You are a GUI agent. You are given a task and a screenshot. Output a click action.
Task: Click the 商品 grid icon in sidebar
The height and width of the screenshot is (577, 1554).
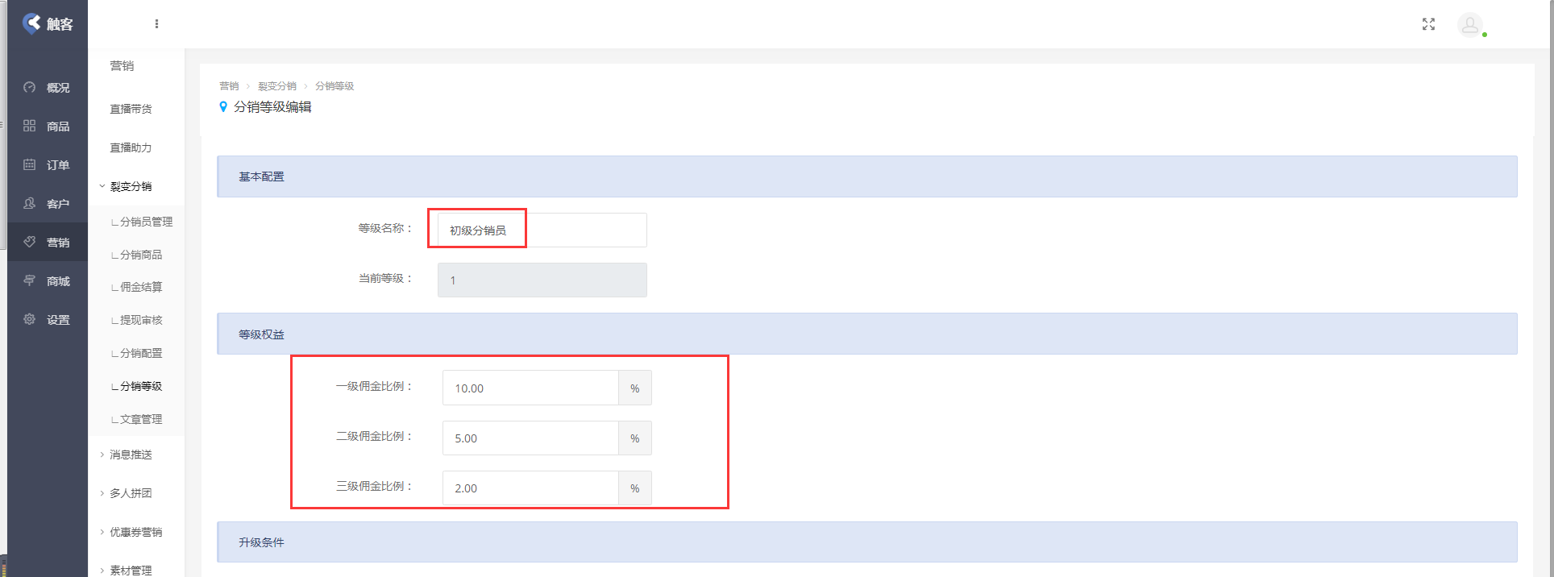(x=30, y=126)
